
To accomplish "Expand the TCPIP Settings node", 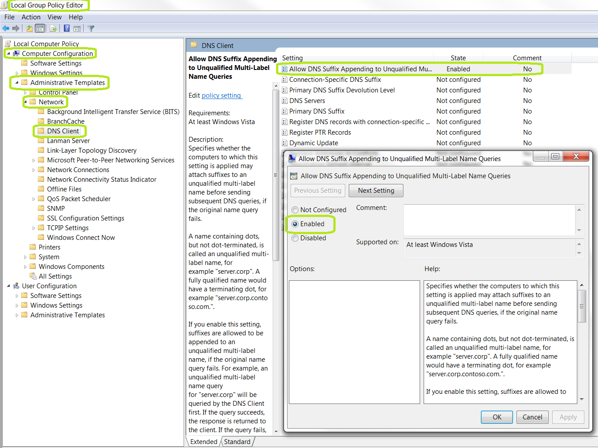I will (x=33, y=228).
